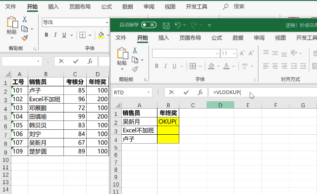Click Cut scissors in front window
The image size is (317, 194).
tap(135, 50)
